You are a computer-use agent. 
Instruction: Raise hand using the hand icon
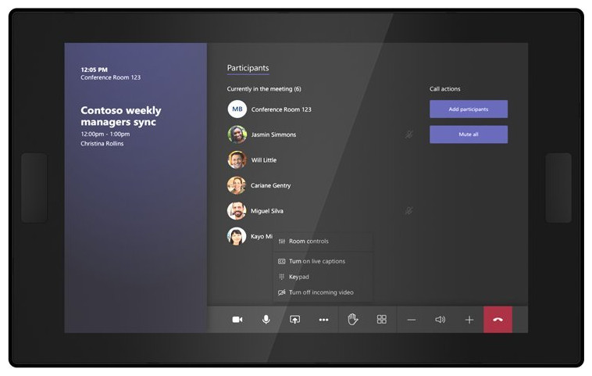353,320
